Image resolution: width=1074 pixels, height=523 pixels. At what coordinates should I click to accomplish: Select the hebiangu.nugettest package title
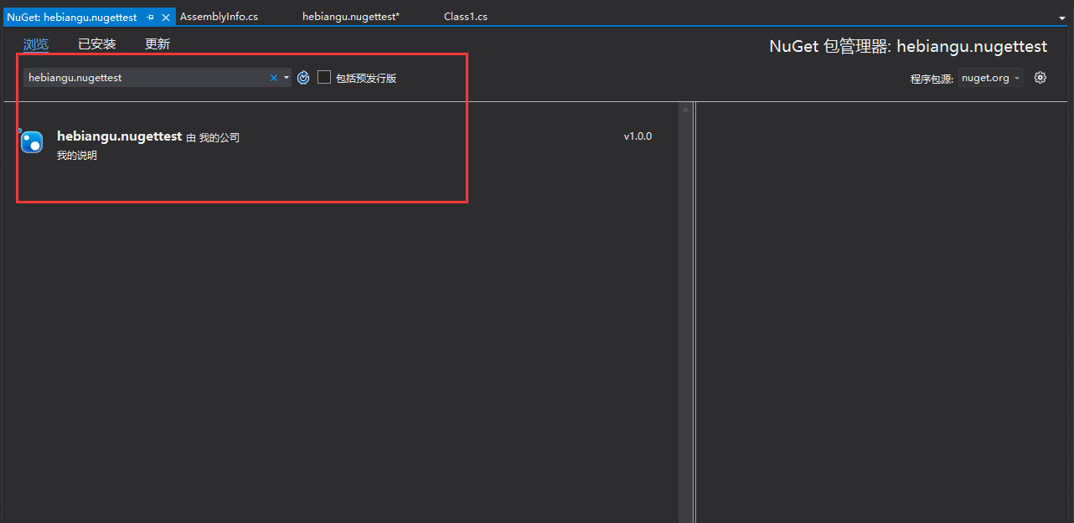[x=119, y=136]
